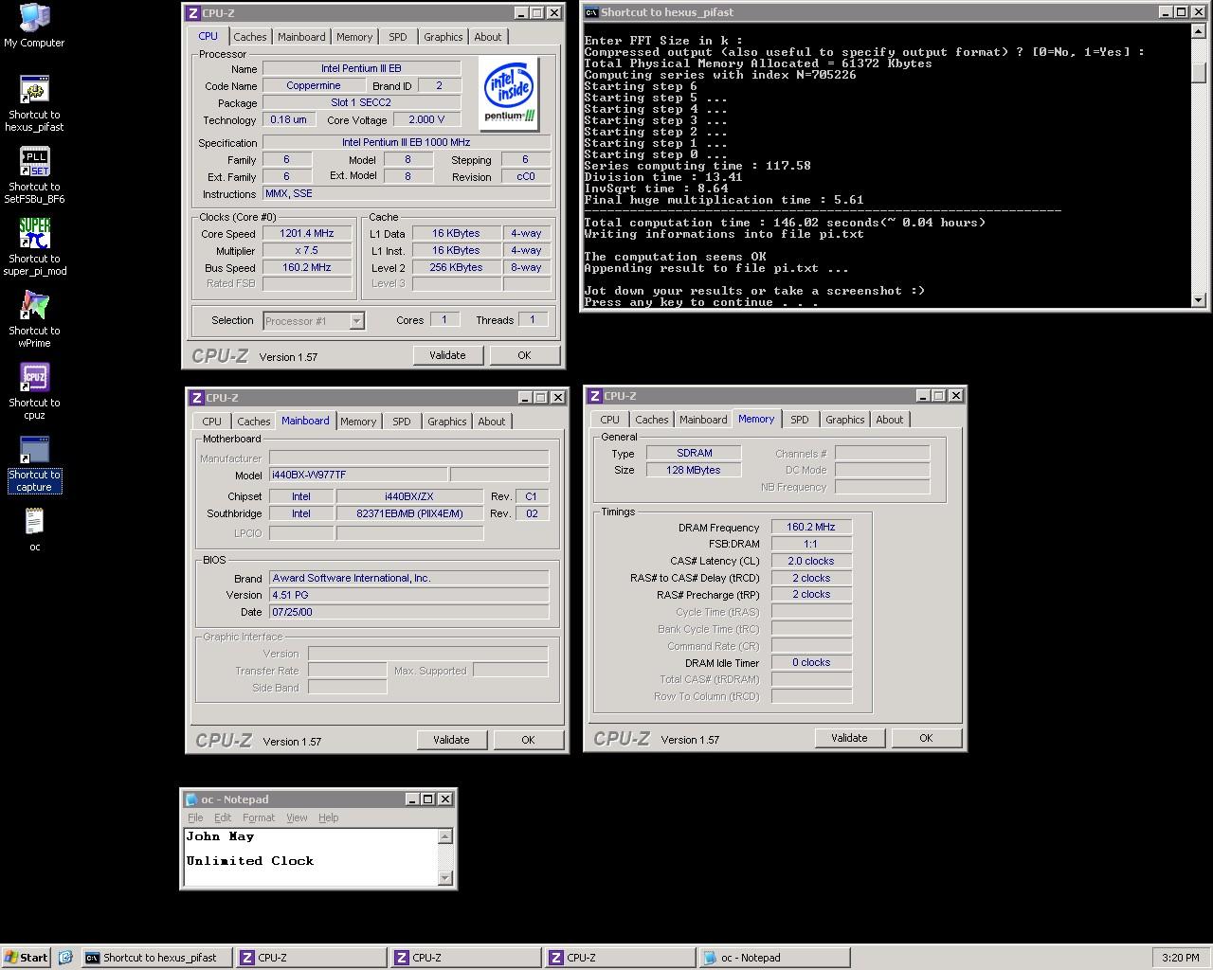Viewport: 1213px width, 970px height.
Task: Click Notepad scrollbar down arrow
Action: pos(445,878)
